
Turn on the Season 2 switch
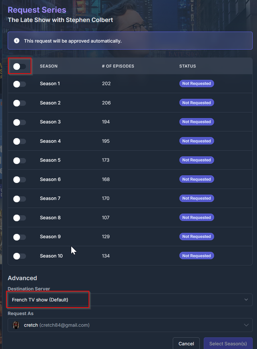(19, 103)
